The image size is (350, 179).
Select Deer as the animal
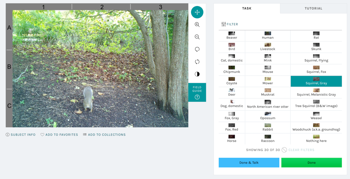[x=232, y=93]
